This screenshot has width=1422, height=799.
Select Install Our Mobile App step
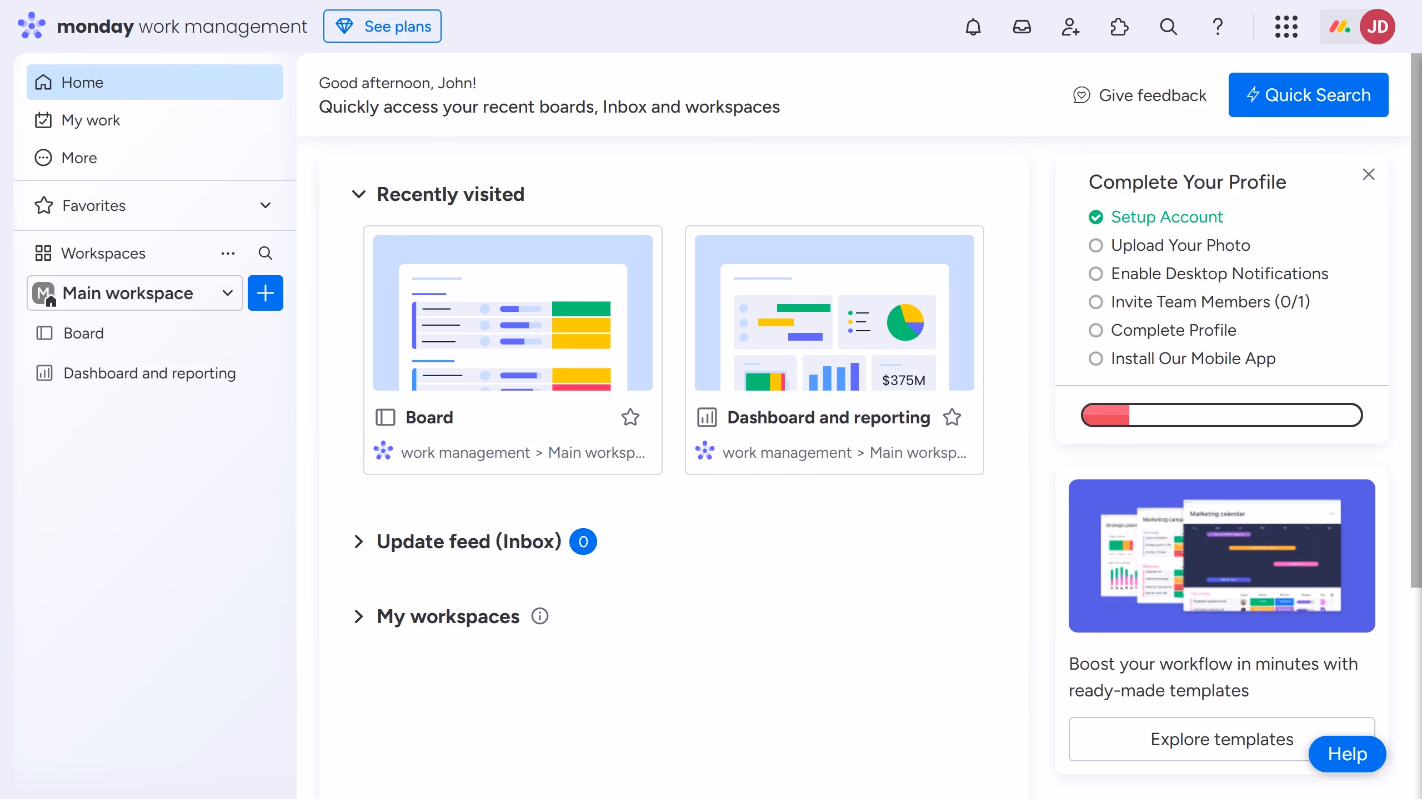[x=1181, y=358]
